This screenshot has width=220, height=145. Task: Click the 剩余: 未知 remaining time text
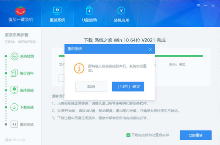[x=177, y=64]
